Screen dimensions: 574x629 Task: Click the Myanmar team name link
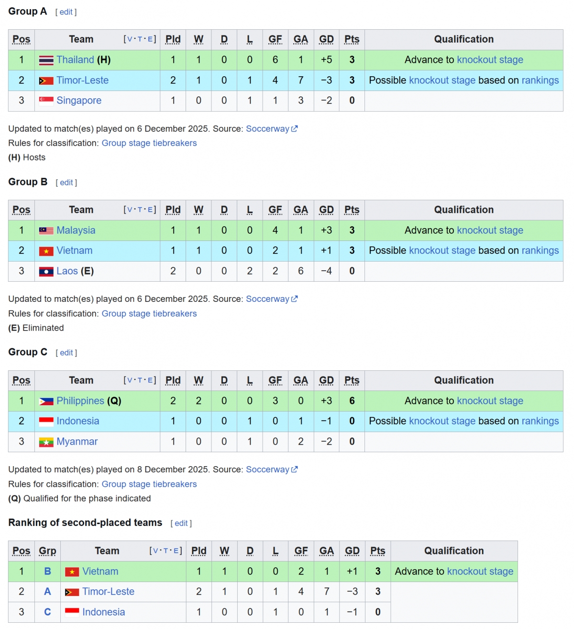coord(77,442)
